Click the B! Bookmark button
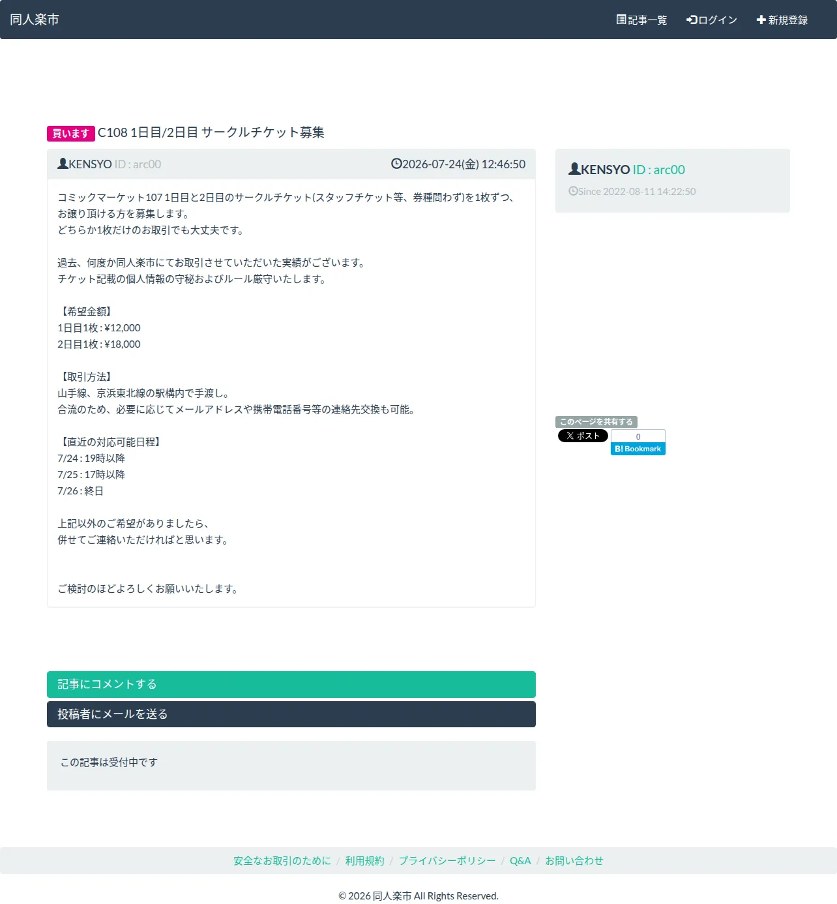This screenshot has height=904, width=837. (638, 449)
